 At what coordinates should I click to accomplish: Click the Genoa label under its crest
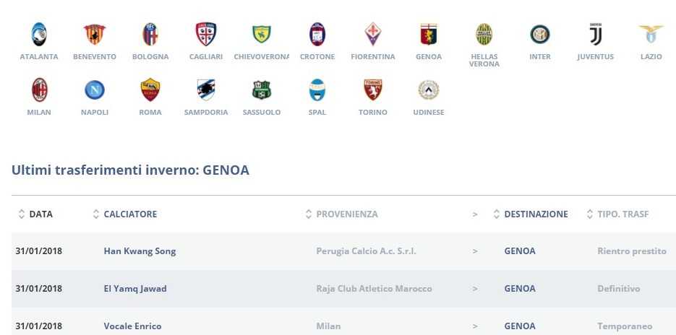pos(429,57)
